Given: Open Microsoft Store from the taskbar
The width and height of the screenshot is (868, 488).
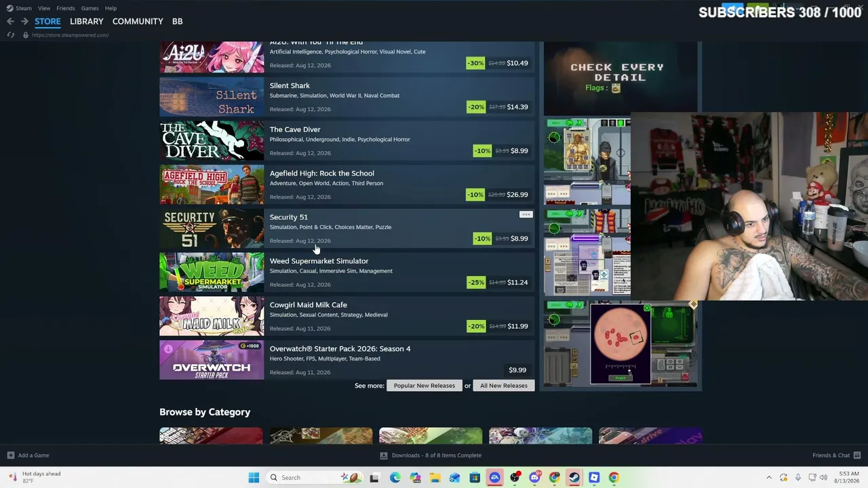Looking at the screenshot, I should pyautogui.click(x=475, y=478).
